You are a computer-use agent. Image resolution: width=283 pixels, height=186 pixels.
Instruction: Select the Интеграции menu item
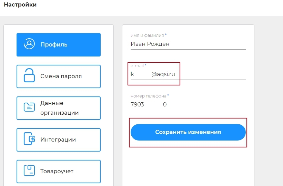pos(59,140)
